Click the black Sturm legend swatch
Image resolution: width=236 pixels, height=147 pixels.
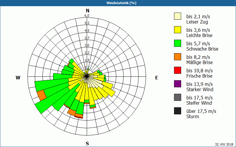pos(178,111)
